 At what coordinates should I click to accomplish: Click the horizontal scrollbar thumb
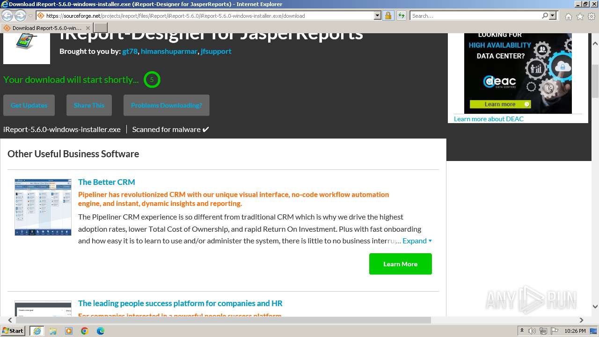point(223,320)
